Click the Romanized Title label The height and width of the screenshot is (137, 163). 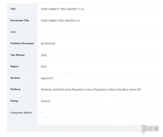click(x=20, y=20)
